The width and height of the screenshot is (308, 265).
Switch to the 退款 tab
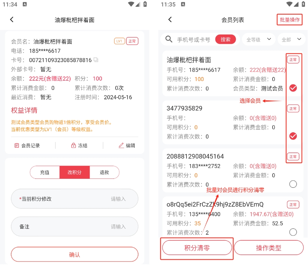click(x=104, y=172)
